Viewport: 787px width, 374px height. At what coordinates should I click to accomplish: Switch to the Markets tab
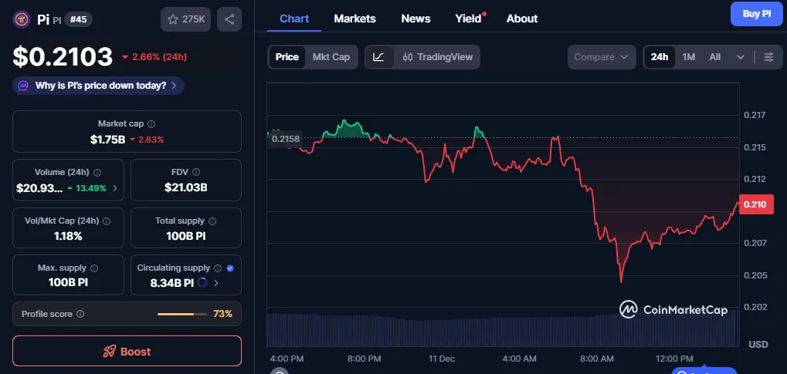tap(354, 19)
